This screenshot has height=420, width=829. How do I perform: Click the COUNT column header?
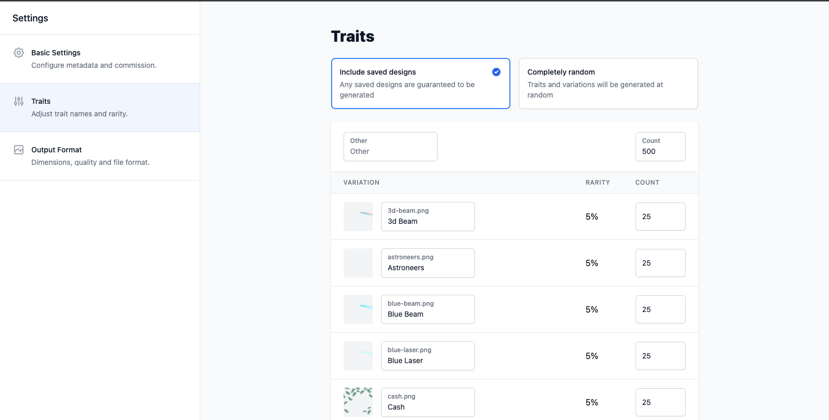[x=648, y=183]
